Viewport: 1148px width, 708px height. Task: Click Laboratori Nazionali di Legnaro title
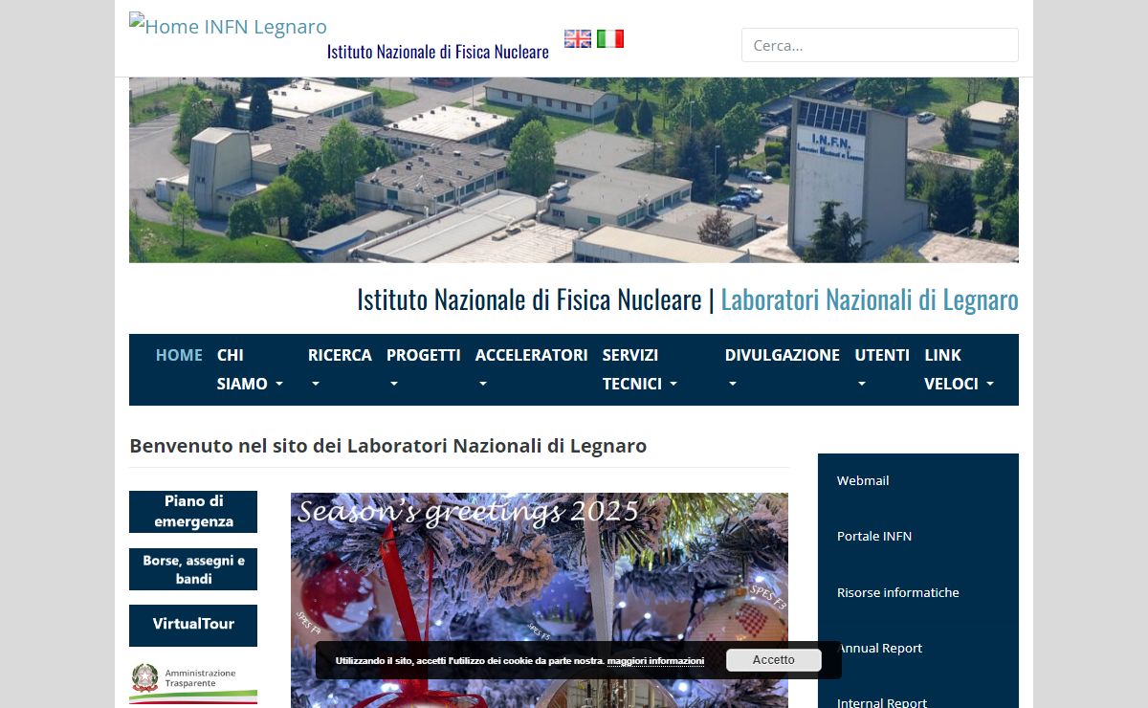pyautogui.click(x=870, y=299)
